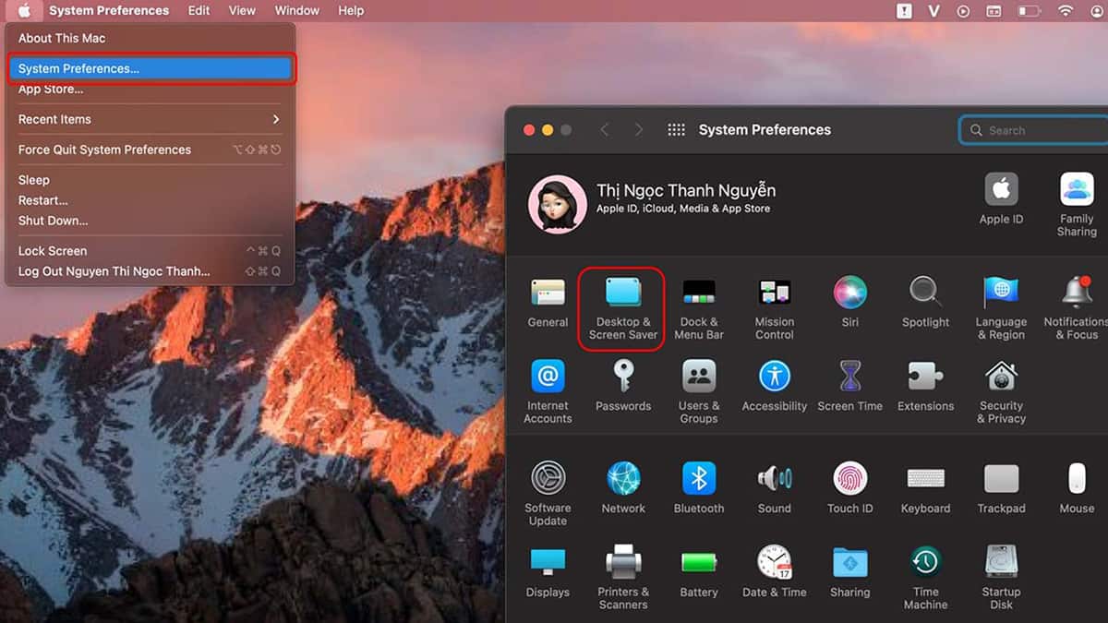Click the Apple ID button
Screen dimensions: 1108x623
[x=1001, y=198]
